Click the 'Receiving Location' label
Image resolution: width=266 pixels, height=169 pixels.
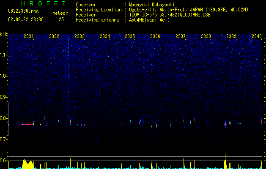pyautogui.click(x=99, y=10)
